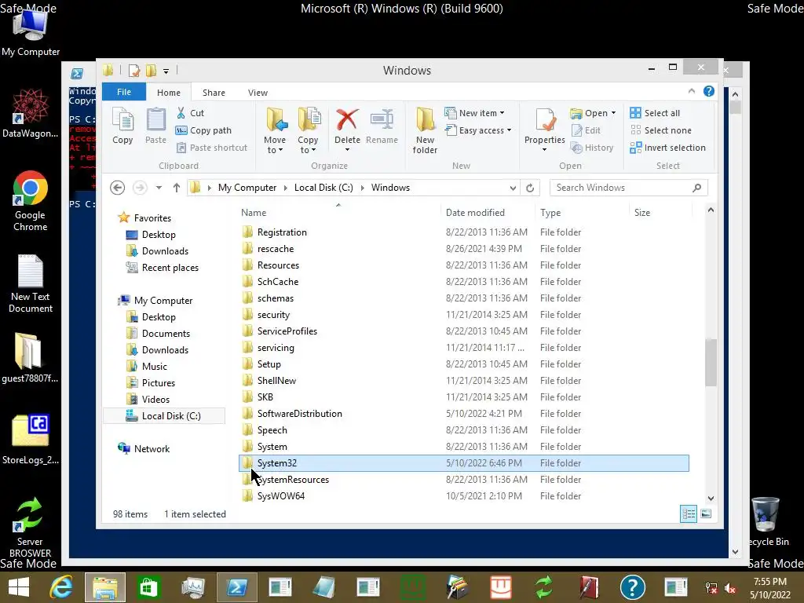804x603 pixels.
Task: Customize Quick Access Toolbar dropdown
Action: pyautogui.click(x=166, y=71)
